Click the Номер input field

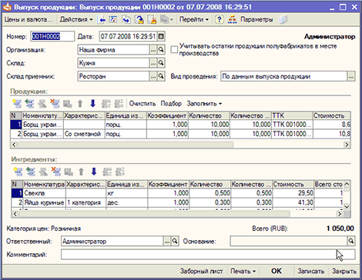[x=52, y=36]
